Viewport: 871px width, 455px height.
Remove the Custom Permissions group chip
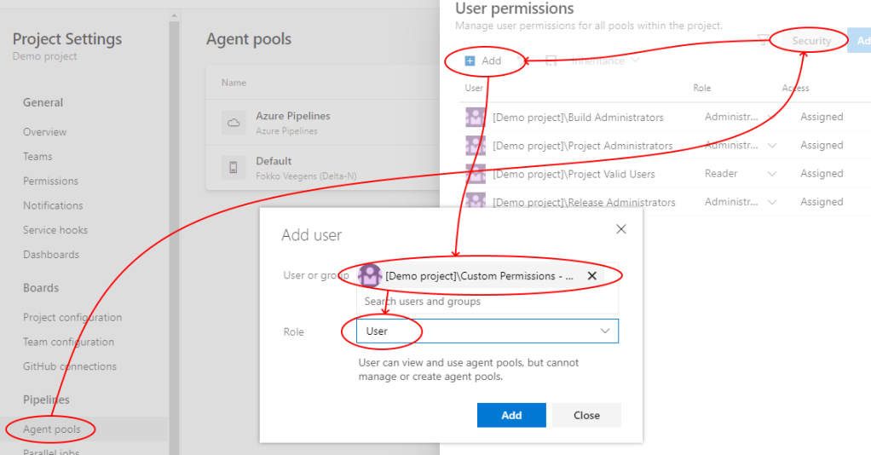[592, 275]
